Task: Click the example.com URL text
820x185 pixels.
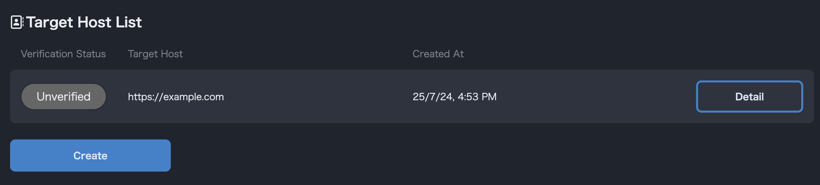Action: pos(176,97)
